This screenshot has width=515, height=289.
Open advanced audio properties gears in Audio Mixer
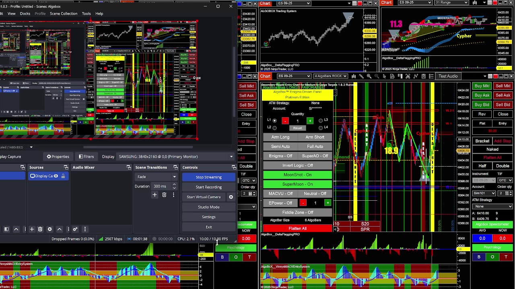point(75,229)
